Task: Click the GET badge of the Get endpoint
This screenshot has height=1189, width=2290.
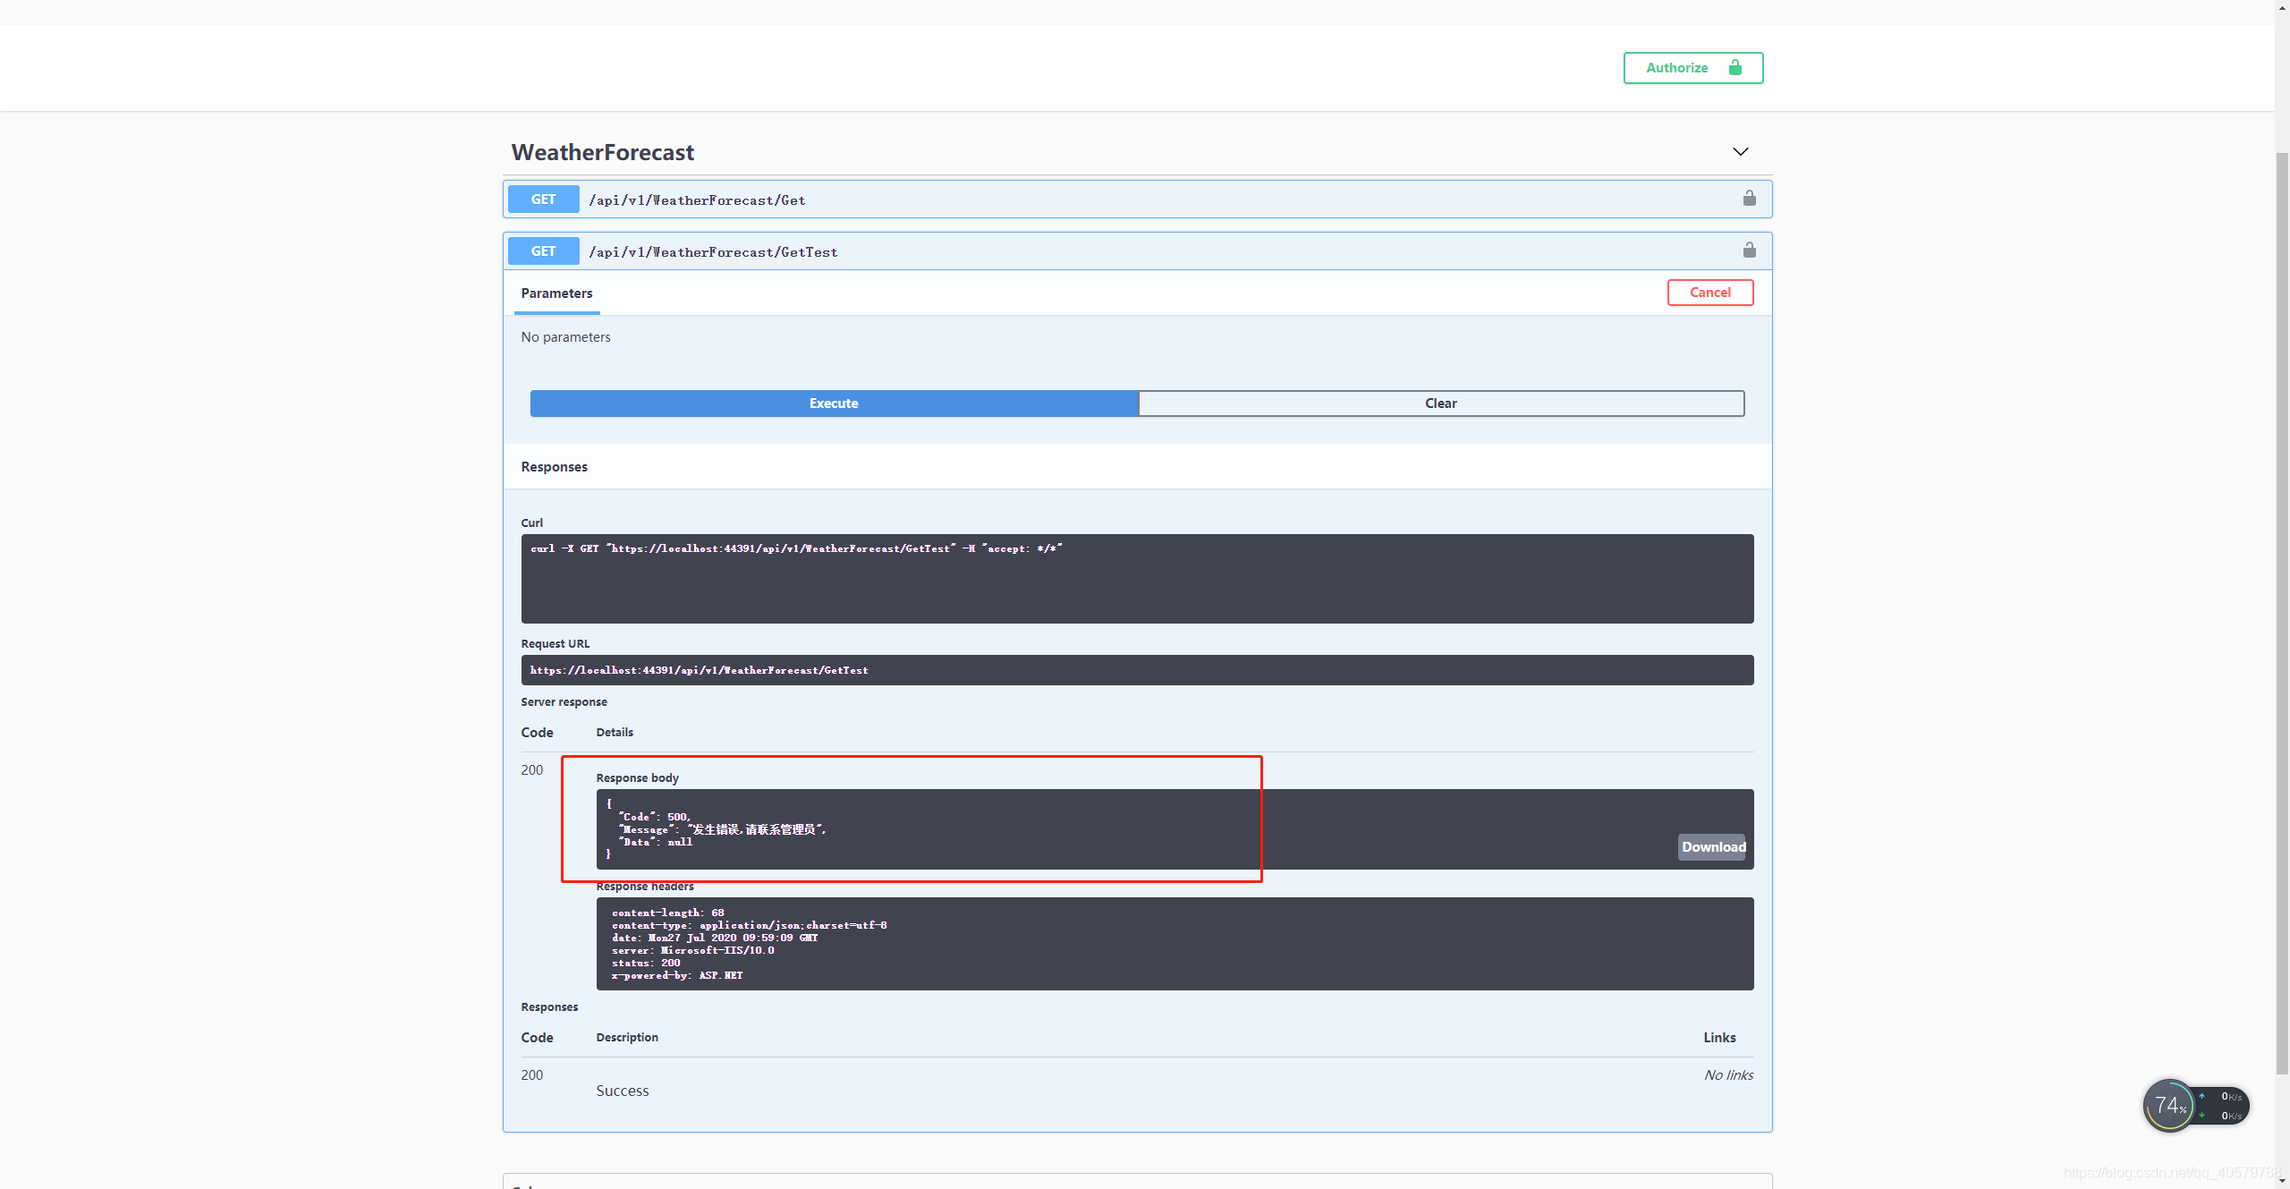Action: [543, 200]
